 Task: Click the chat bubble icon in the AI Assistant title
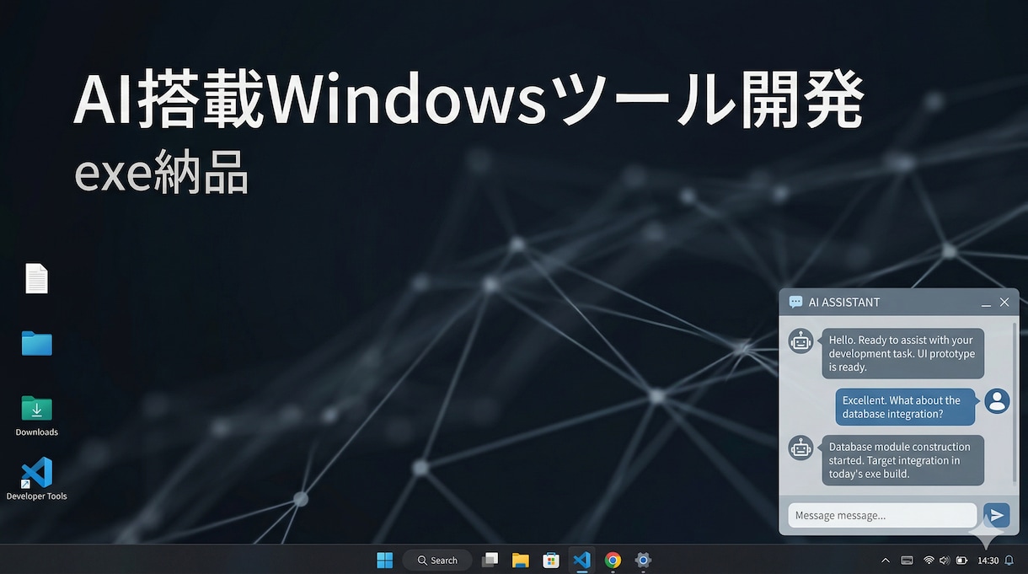[x=795, y=302]
